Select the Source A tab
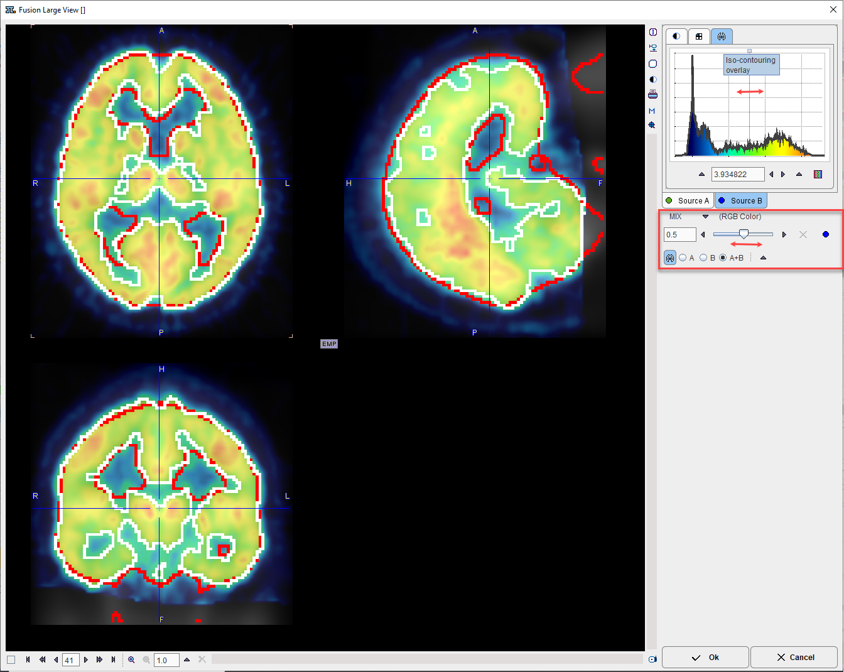This screenshot has width=844, height=672. coord(688,201)
